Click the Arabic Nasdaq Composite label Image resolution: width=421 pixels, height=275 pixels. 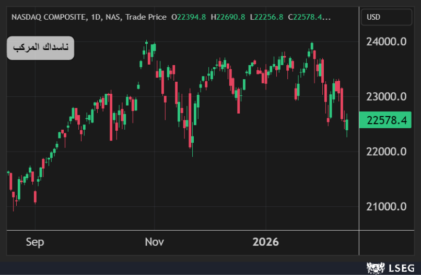pyautogui.click(x=41, y=48)
